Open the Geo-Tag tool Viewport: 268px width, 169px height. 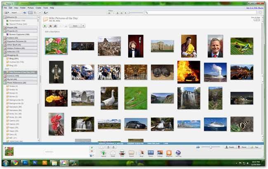[178, 153]
